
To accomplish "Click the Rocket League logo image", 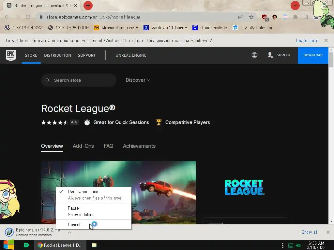I will (x=245, y=187).
